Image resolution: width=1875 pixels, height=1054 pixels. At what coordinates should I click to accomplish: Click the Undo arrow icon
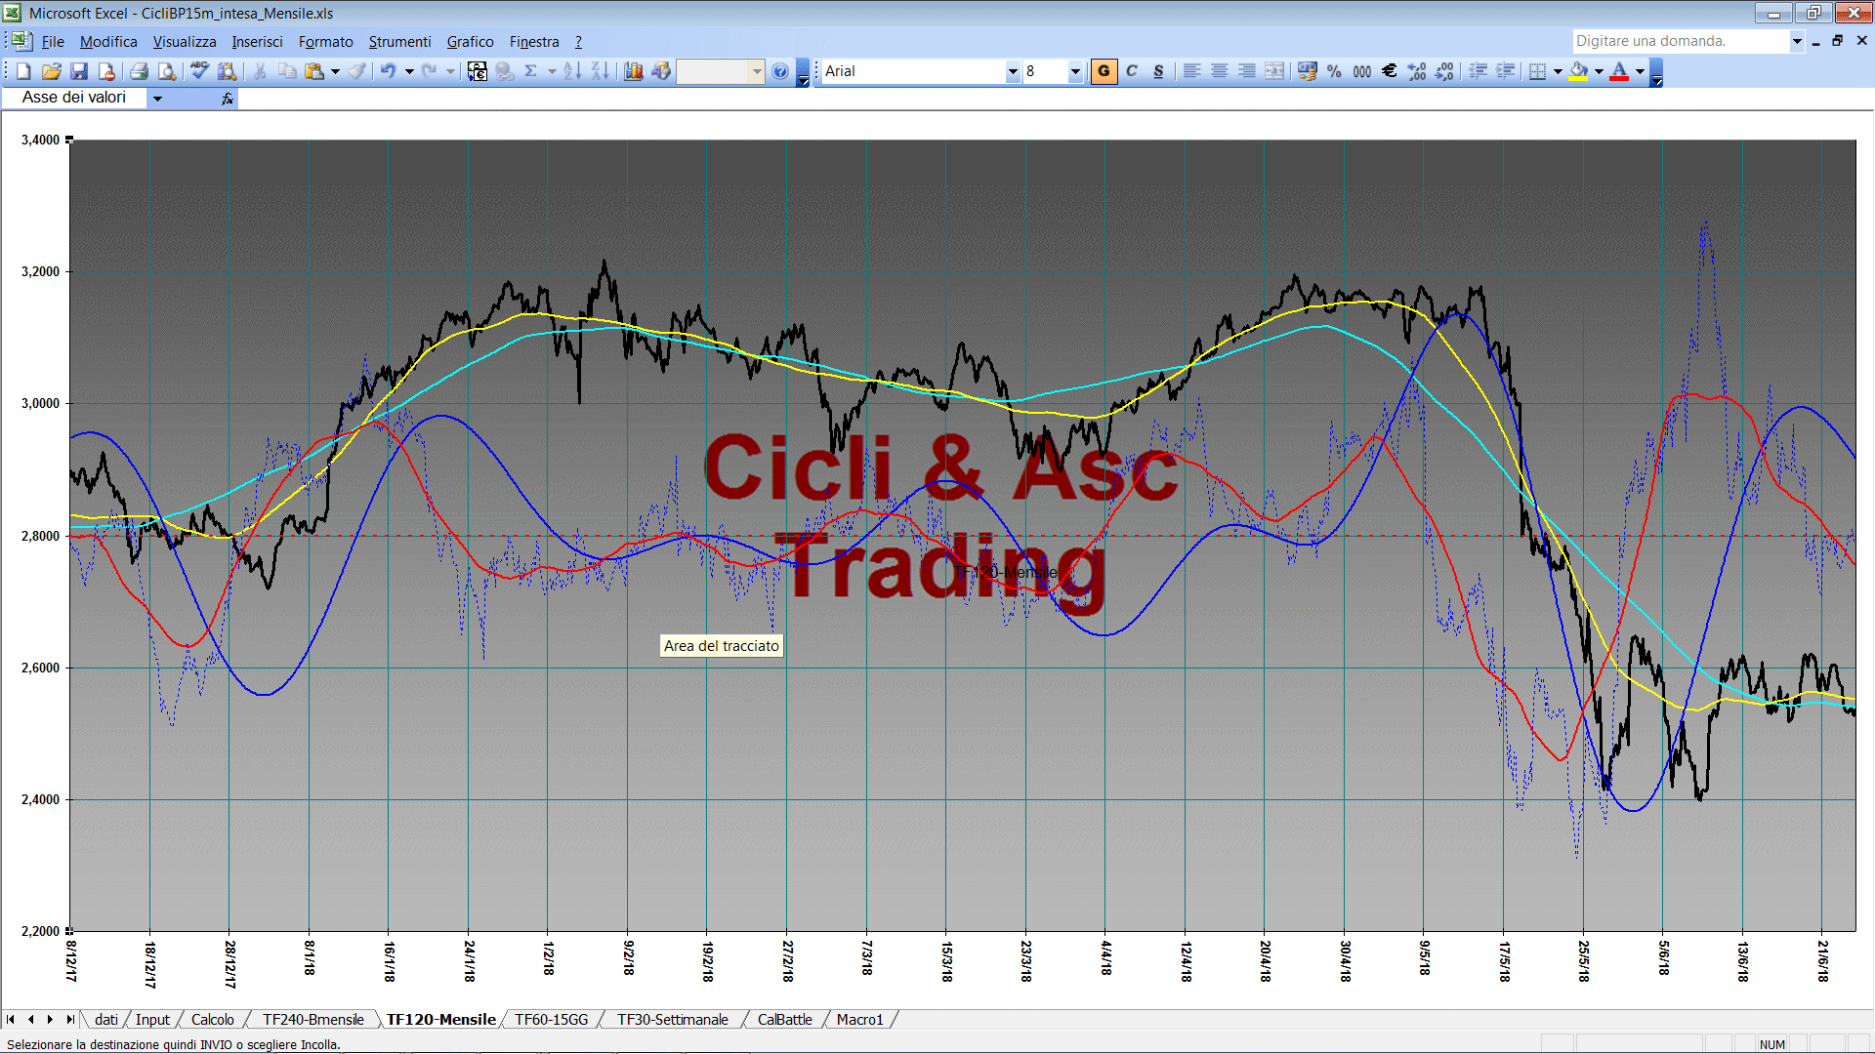coord(389,71)
